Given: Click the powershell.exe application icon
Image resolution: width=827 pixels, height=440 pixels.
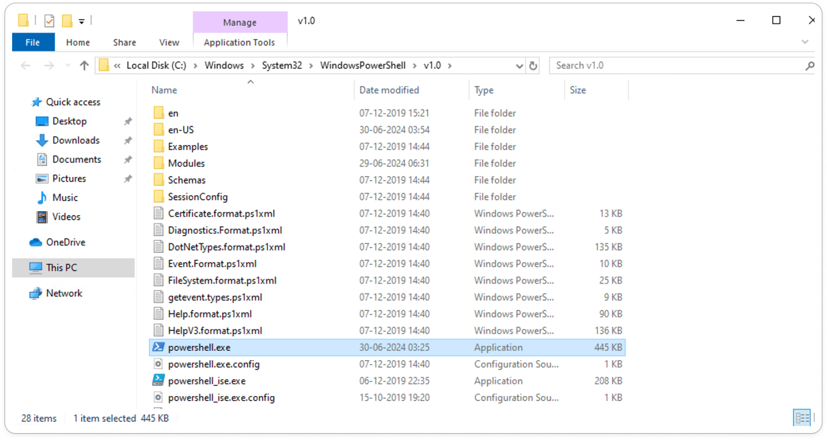Looking at the screenshot, I should [x=159, y=347].
